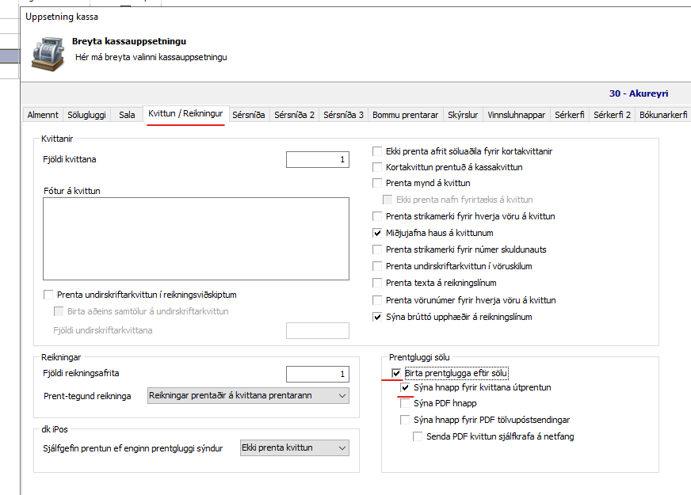Viewport: 691px width, 495px height.
Task: Go to the Vinnsluhnappar tab
Action: pos(516,115)
